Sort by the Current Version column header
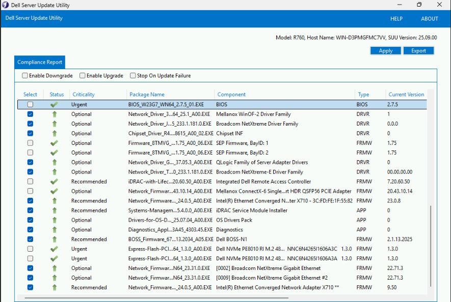The width and height of the screenshot is (451, 302). (x=406, y=95)
